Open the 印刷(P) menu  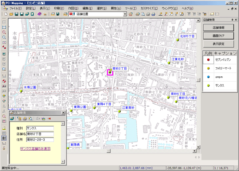pyautogui.click(x=59, y=8)
